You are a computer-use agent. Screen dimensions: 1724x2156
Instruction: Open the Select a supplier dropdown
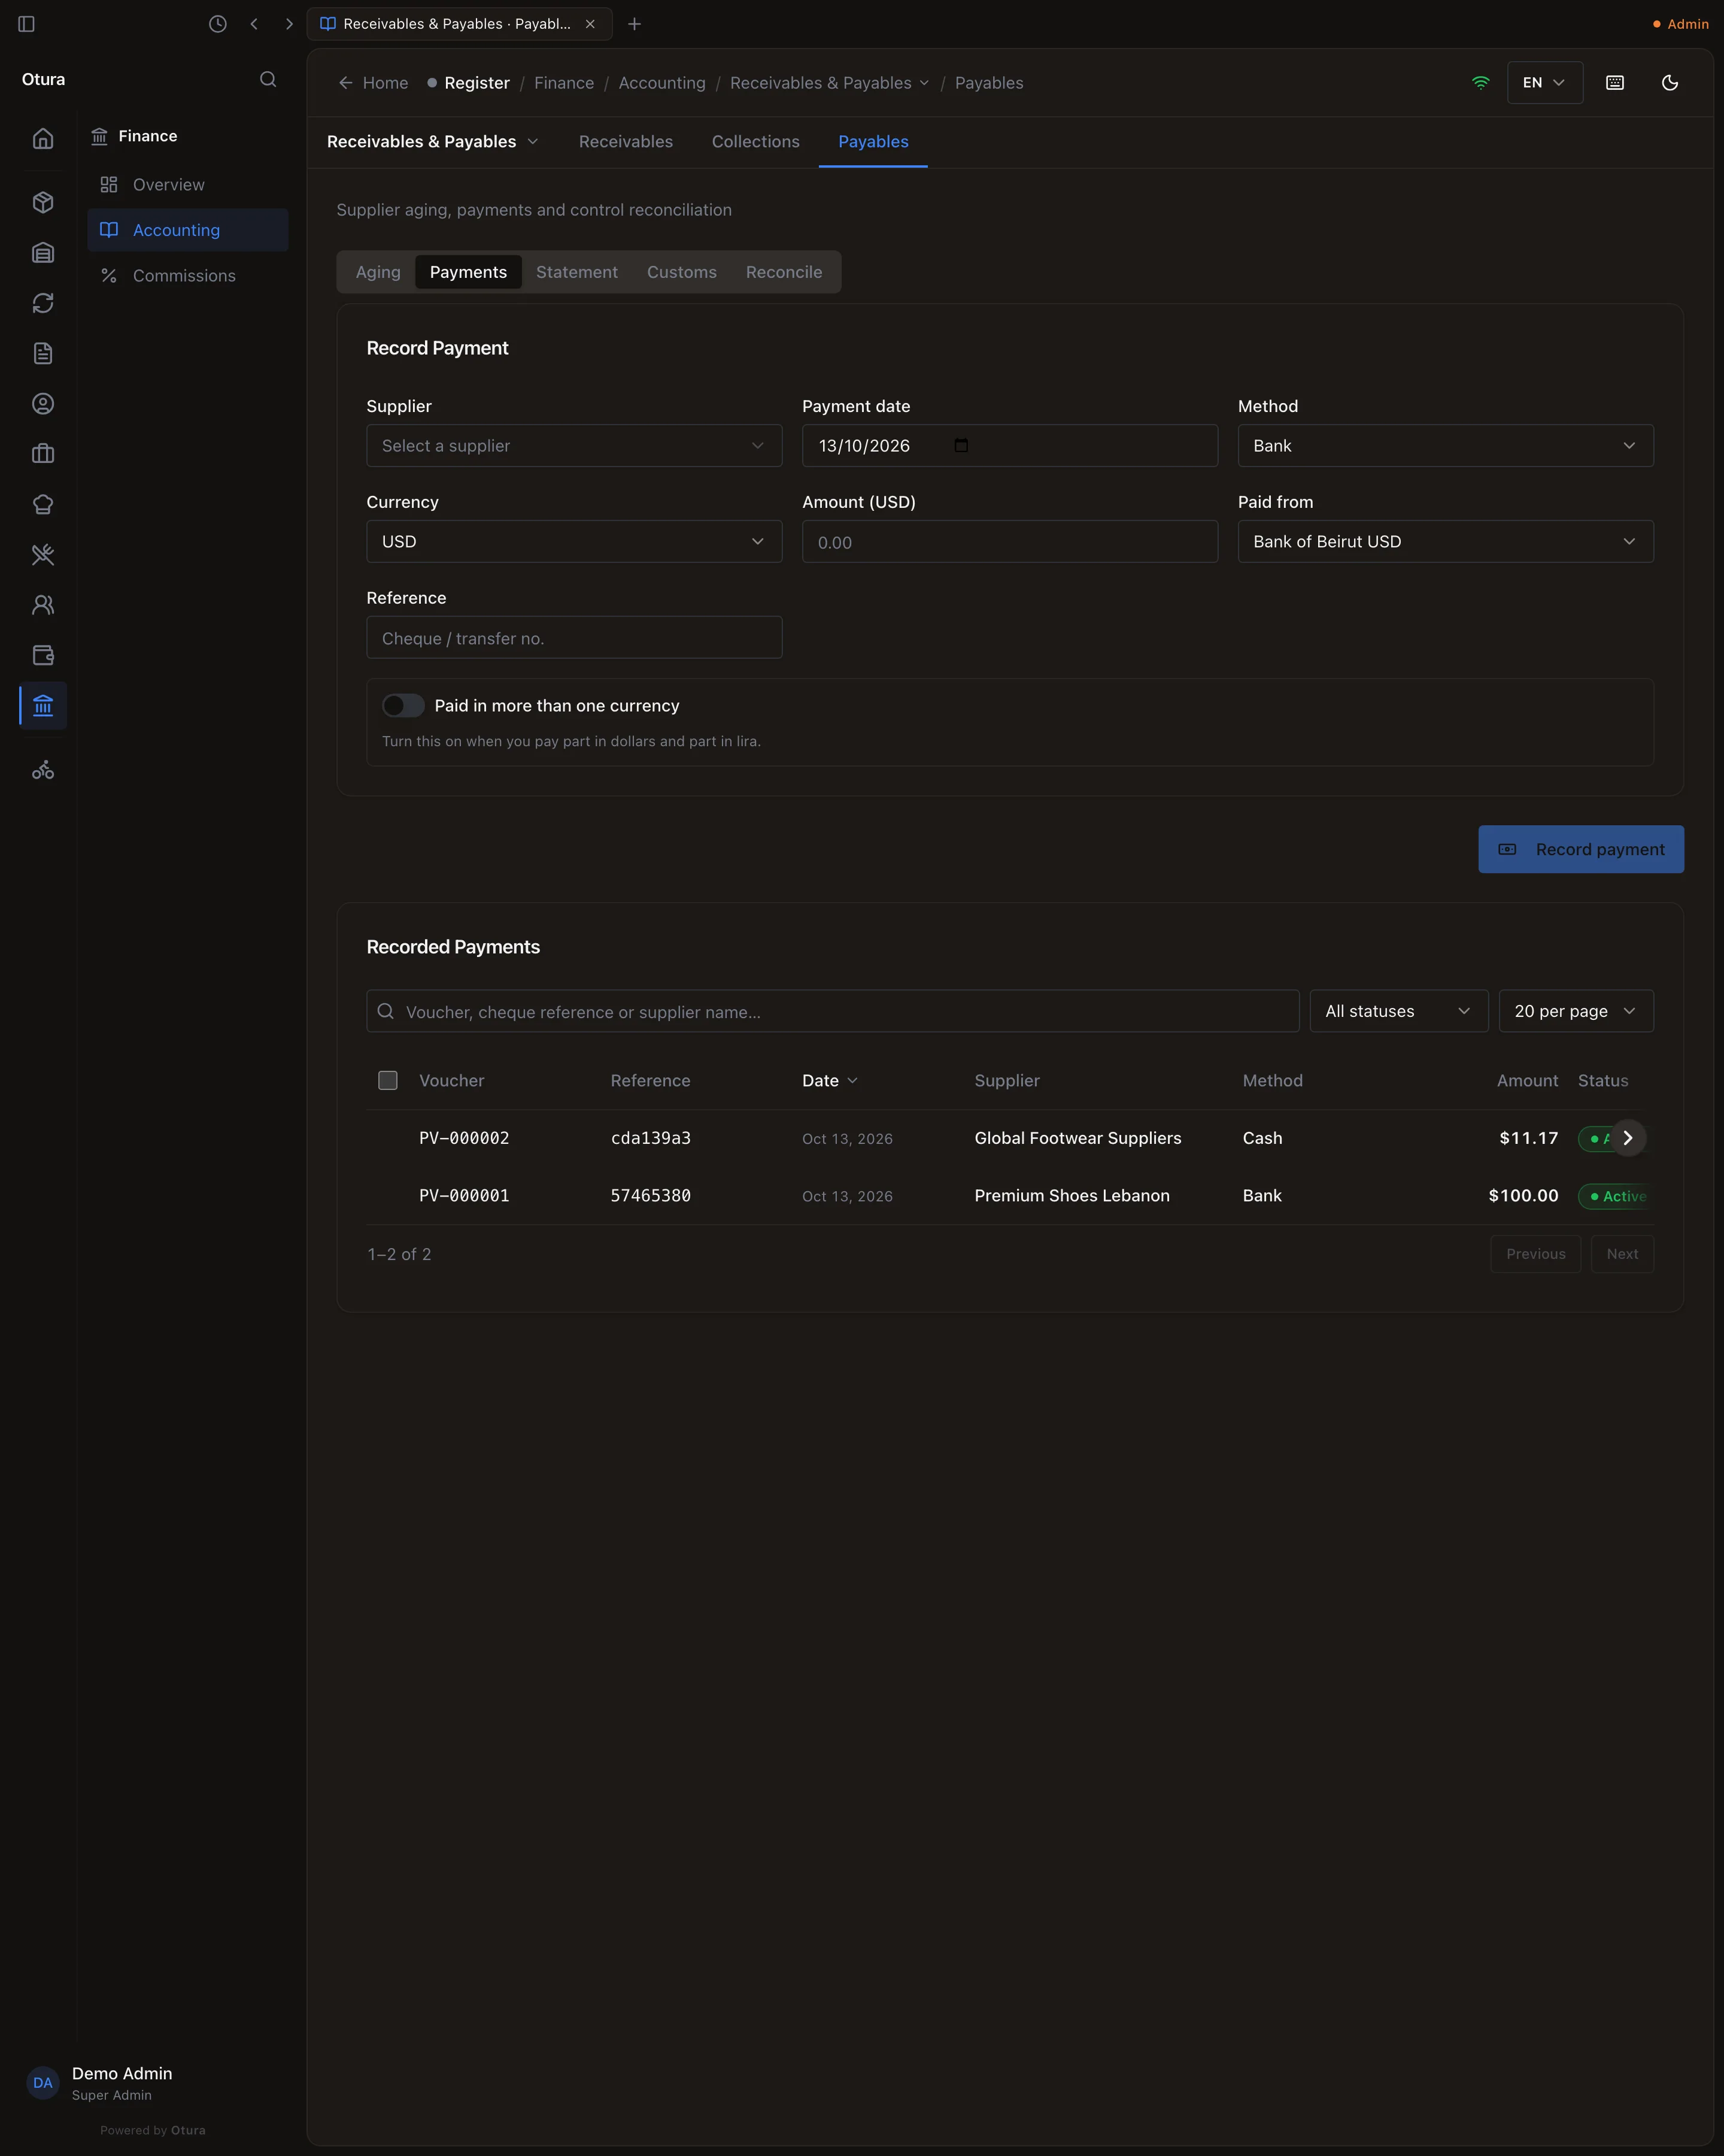pyautogui.click(x=575, y=446)
